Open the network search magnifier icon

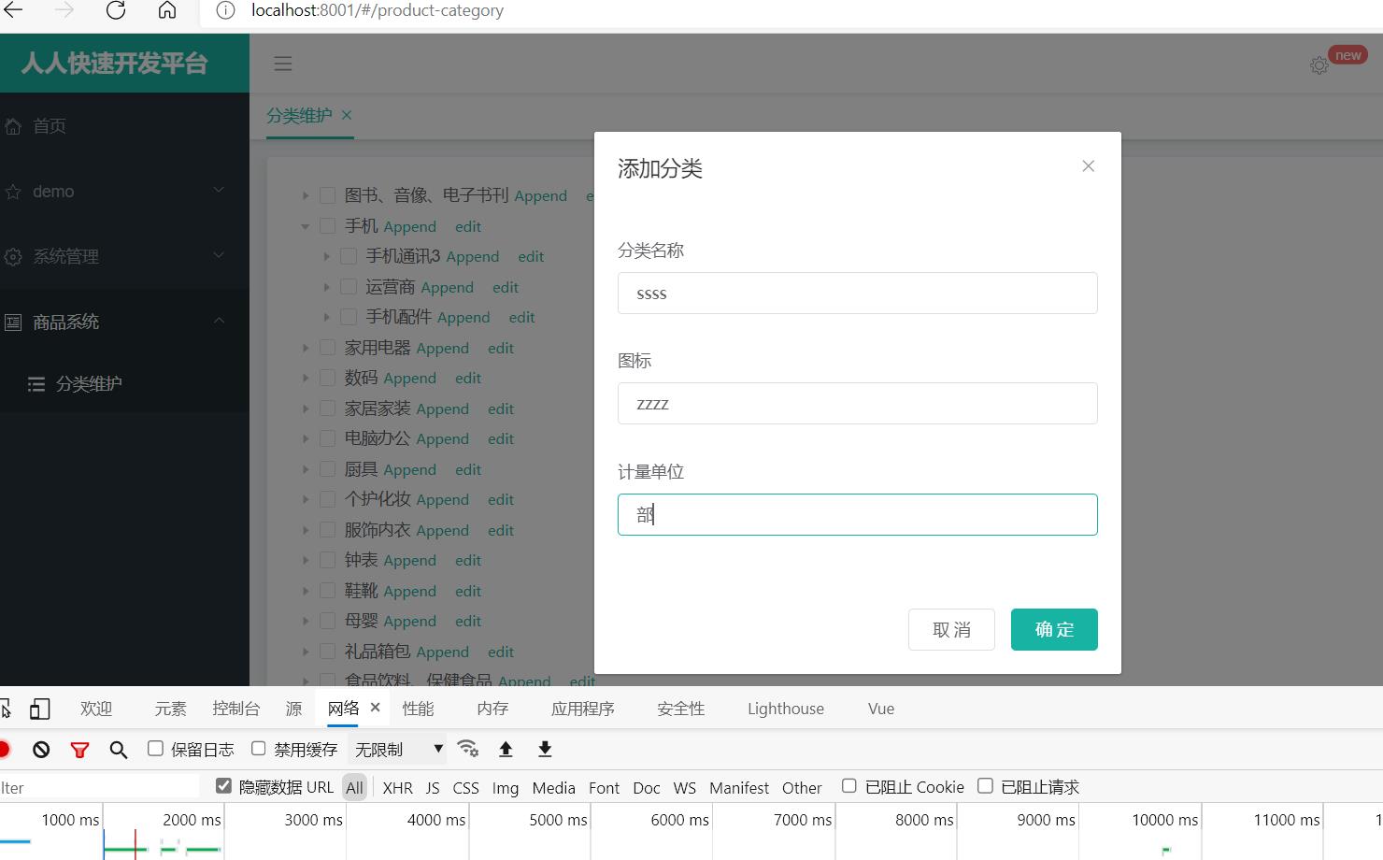coord(118,749)
